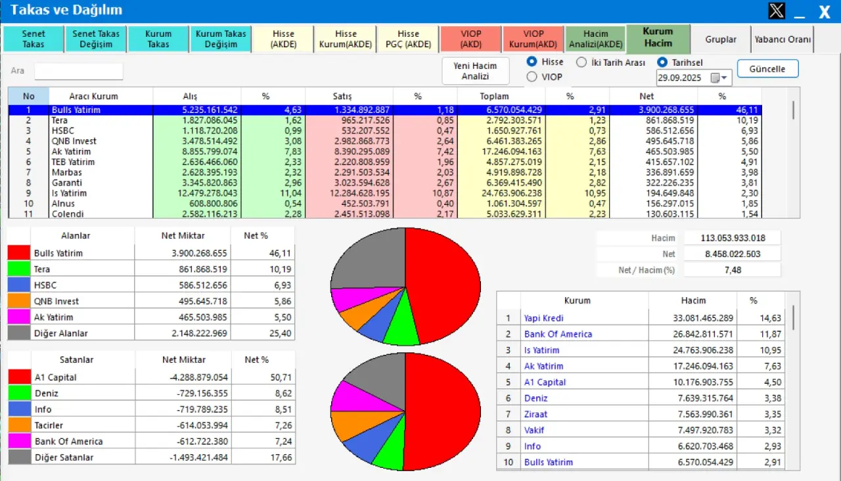Click the magenta Bank Of America swatch

click(19, 442)
